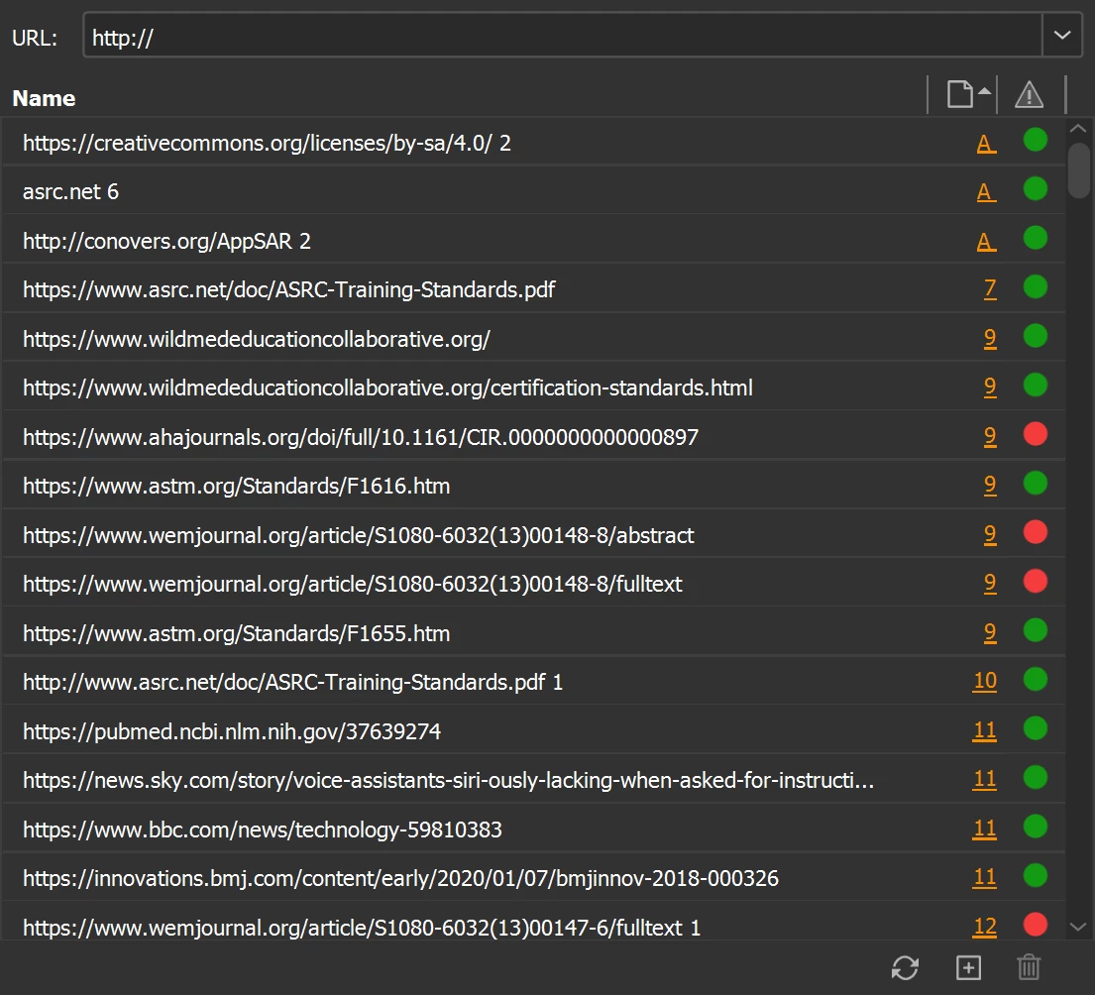Go to page 7 for https ASRC-Training-Standards.pdf
This screenshot has width=1095, height=995.
(x=990, y=289)
